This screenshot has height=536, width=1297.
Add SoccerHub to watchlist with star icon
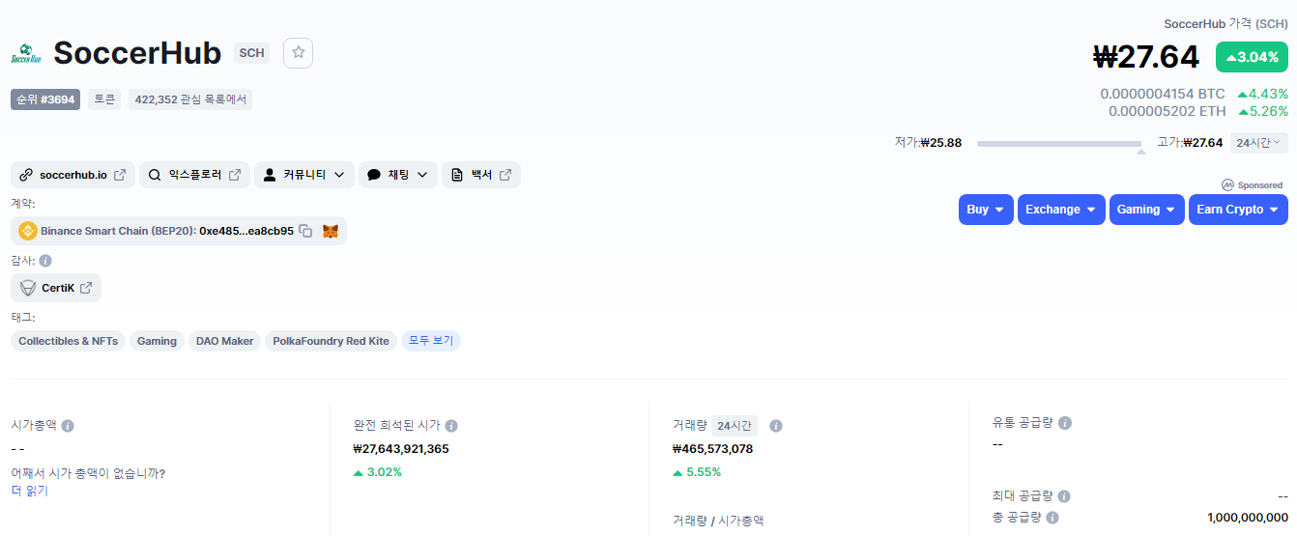tap(298, 53)
